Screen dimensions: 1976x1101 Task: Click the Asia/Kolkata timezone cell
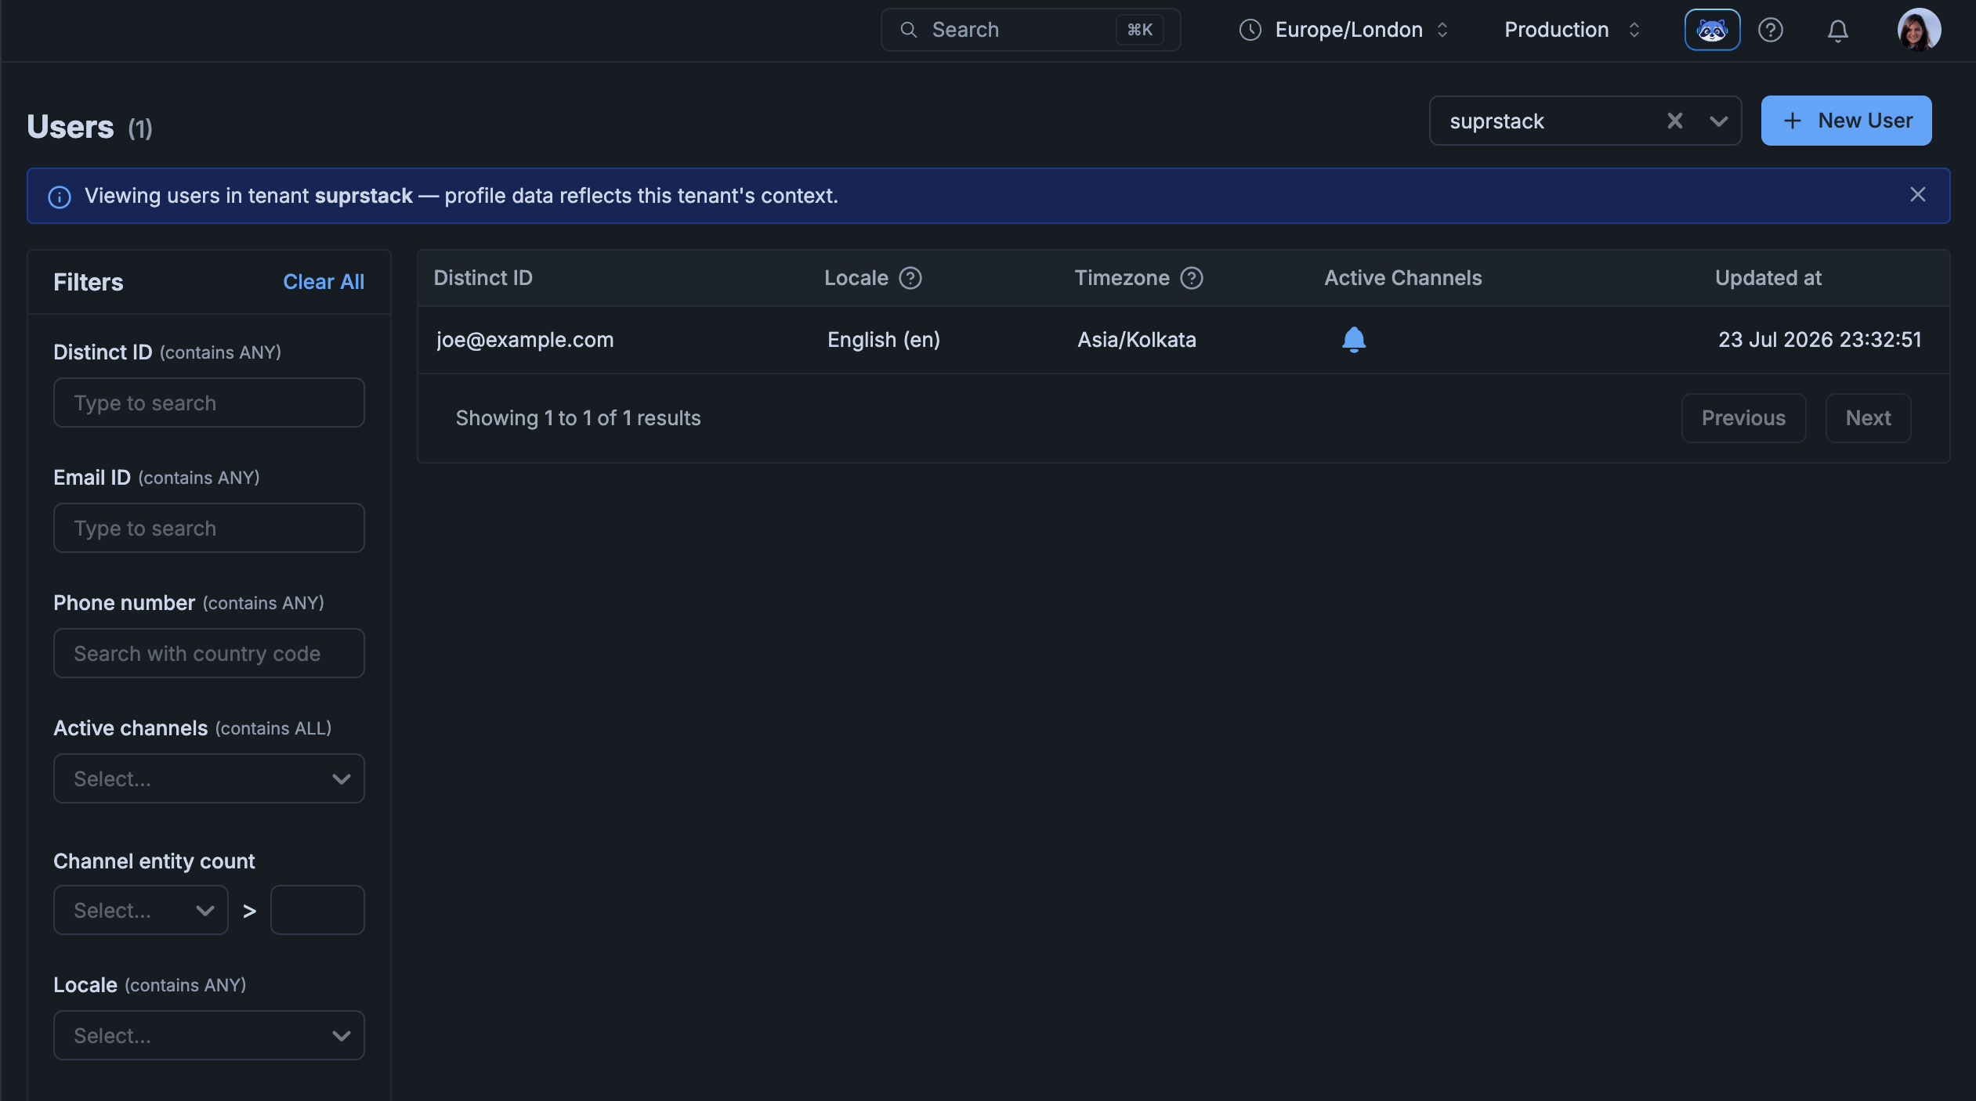[1137, 340]
